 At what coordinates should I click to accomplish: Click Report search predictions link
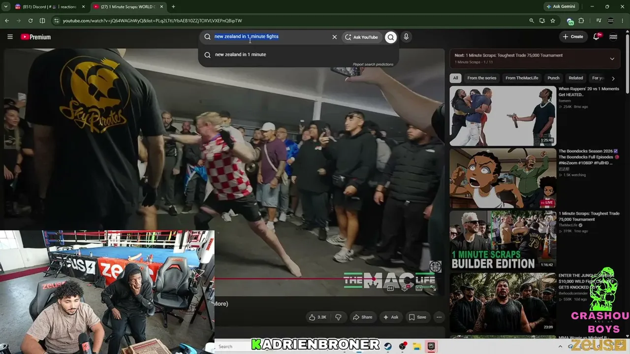coord(373,64)
